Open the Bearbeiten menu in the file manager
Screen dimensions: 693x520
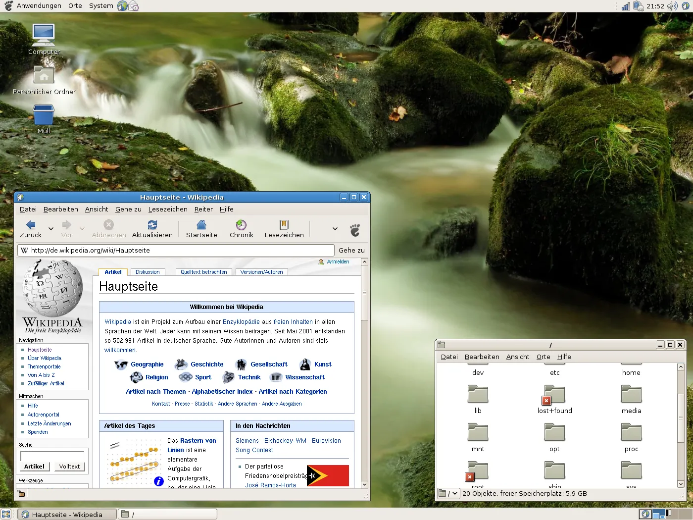(482, 357)
